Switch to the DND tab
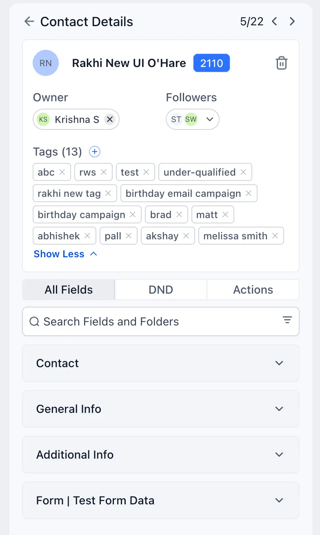The width and height of the screenshot is (320, 535). pyautogui.click(x=161, y=290)
